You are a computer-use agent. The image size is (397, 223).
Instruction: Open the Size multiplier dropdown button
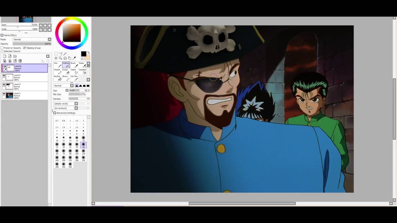click(x=67, y=90)
